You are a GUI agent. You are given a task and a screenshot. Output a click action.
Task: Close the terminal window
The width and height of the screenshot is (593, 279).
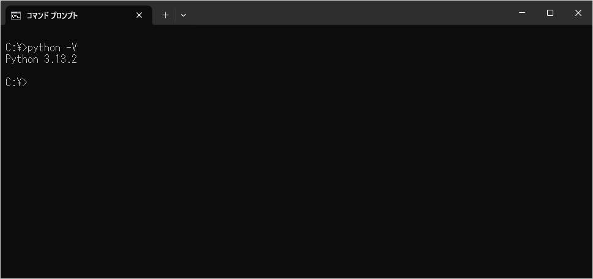point(578,13)
